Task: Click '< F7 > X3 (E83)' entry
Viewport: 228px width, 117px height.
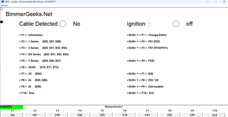Action: coord(30,74)
